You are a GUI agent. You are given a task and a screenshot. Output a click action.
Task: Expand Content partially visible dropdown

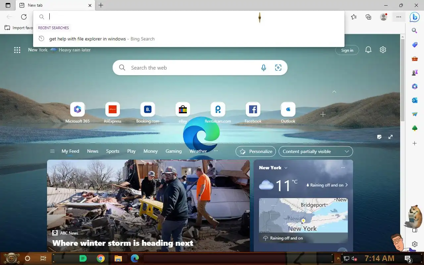point(316,151)
